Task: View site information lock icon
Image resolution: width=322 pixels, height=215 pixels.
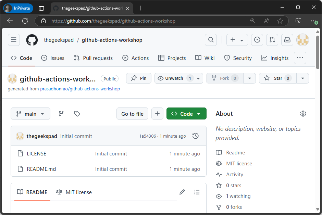Action: (44, 21)
